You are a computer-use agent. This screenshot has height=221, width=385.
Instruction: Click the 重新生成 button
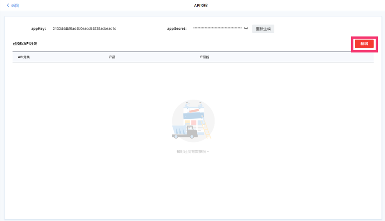[263, 29]
